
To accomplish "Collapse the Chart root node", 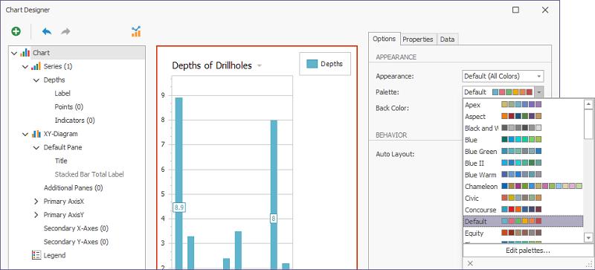I will pos(14,53).
